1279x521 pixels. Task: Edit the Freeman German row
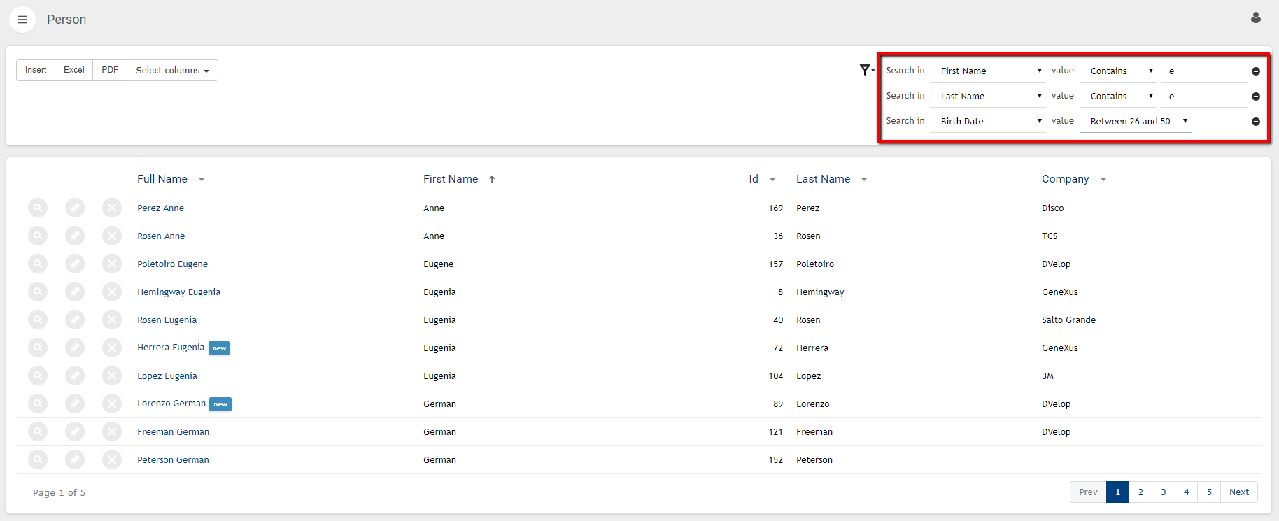(75, 431)
